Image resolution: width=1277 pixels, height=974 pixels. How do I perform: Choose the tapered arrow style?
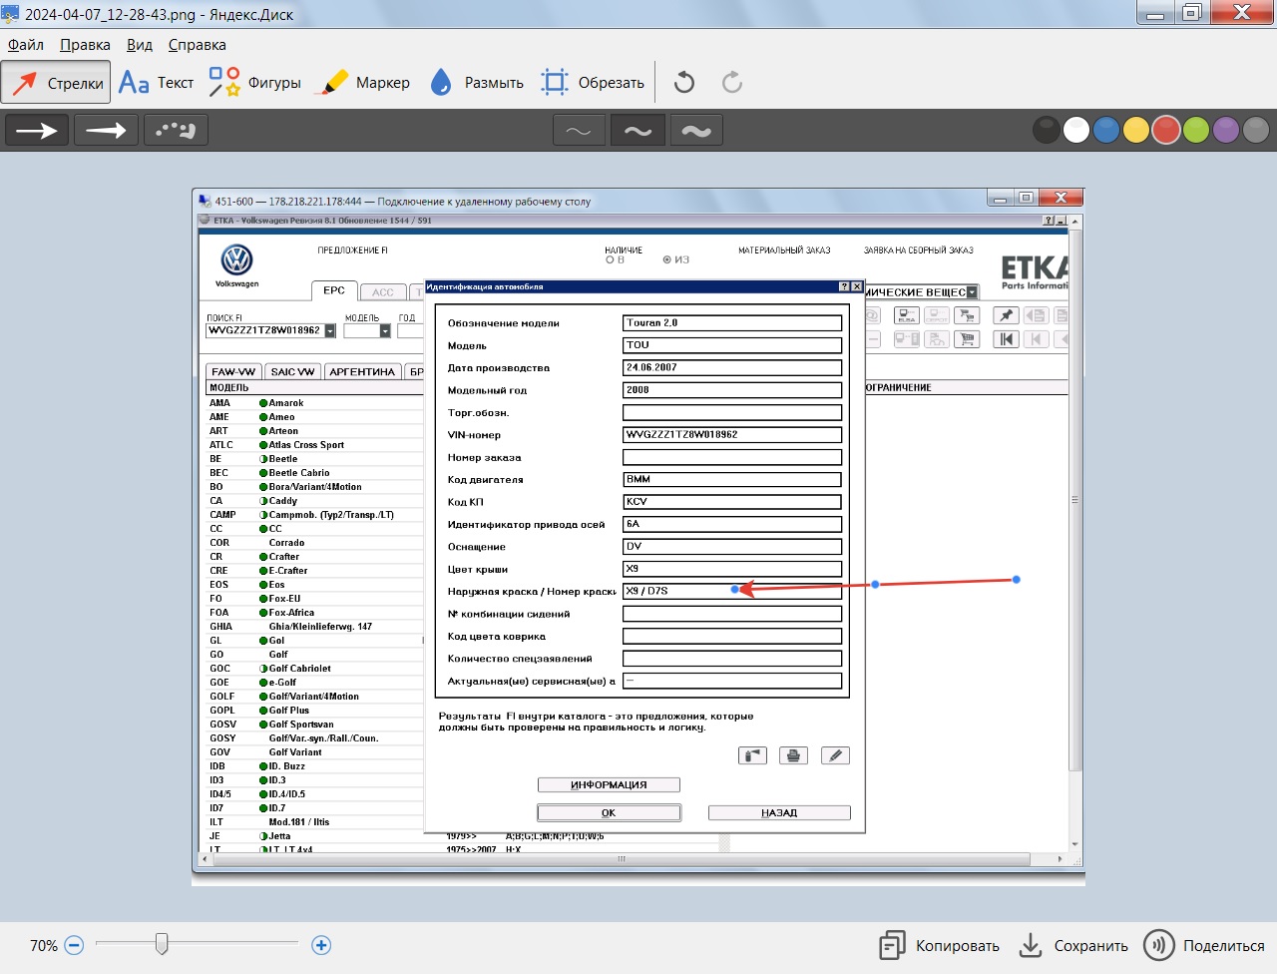click(x=106, y=130)
